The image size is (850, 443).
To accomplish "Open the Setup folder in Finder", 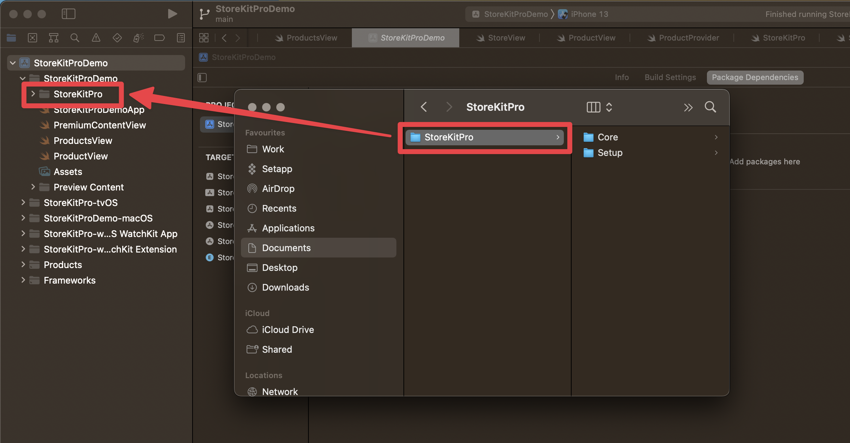I will pos(651,153).
